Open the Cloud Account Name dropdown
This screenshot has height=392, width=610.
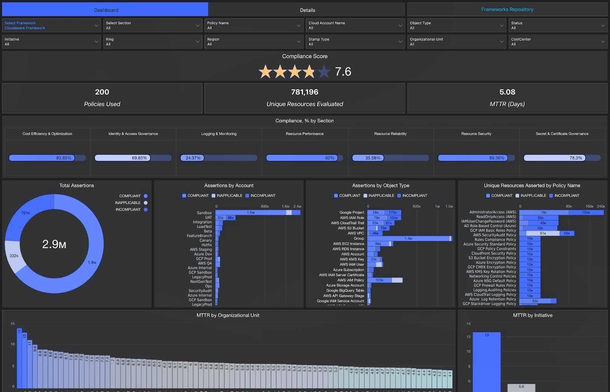click(x=355, y=25)
